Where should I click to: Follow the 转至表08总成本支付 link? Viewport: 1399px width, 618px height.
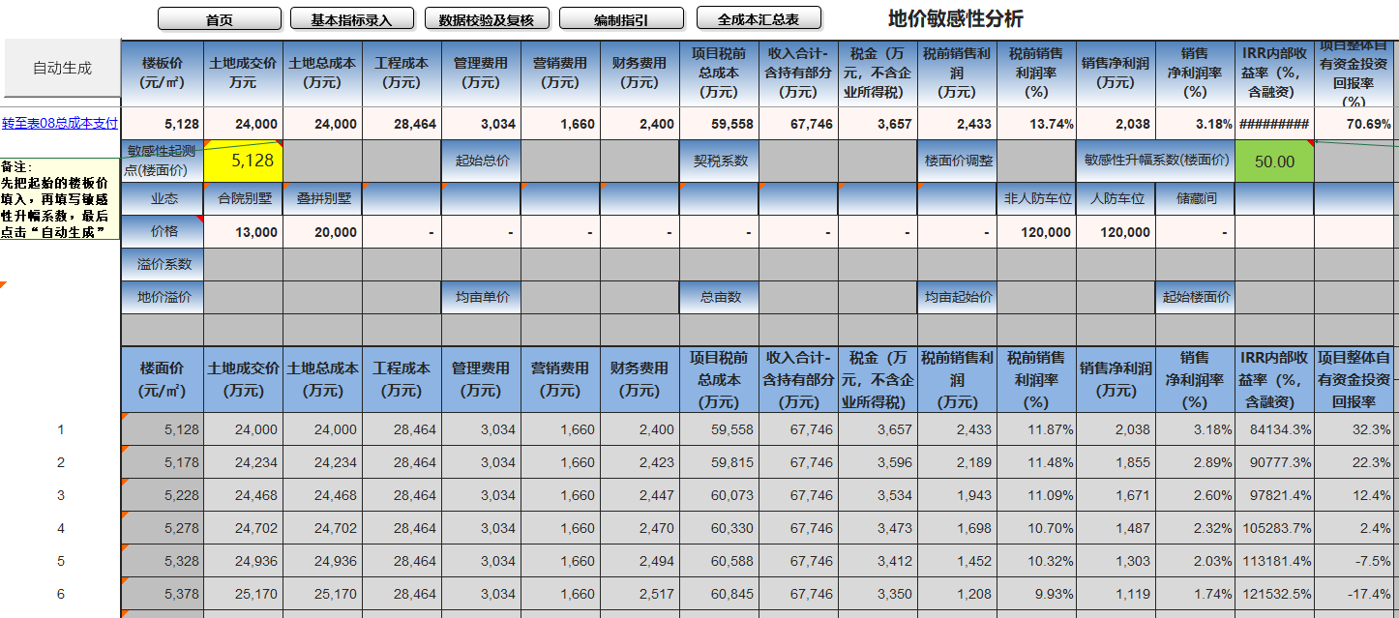coord(59,123)
